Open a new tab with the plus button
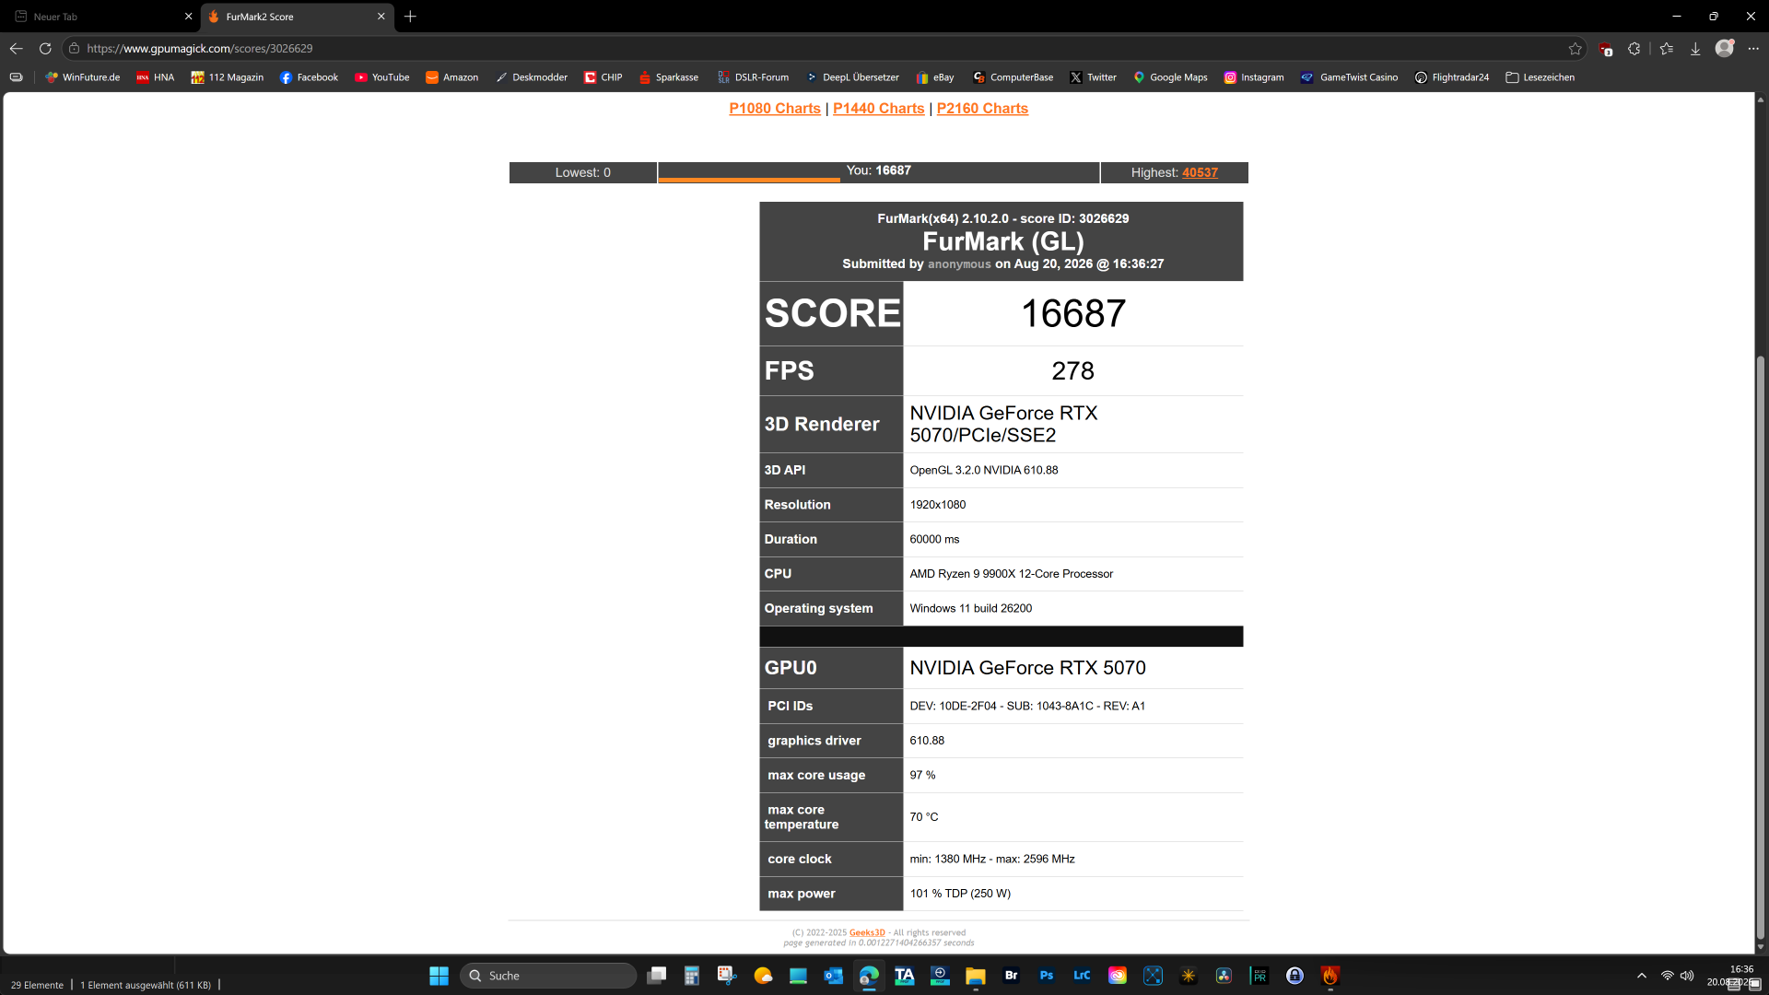 click(x=411, y=17)
